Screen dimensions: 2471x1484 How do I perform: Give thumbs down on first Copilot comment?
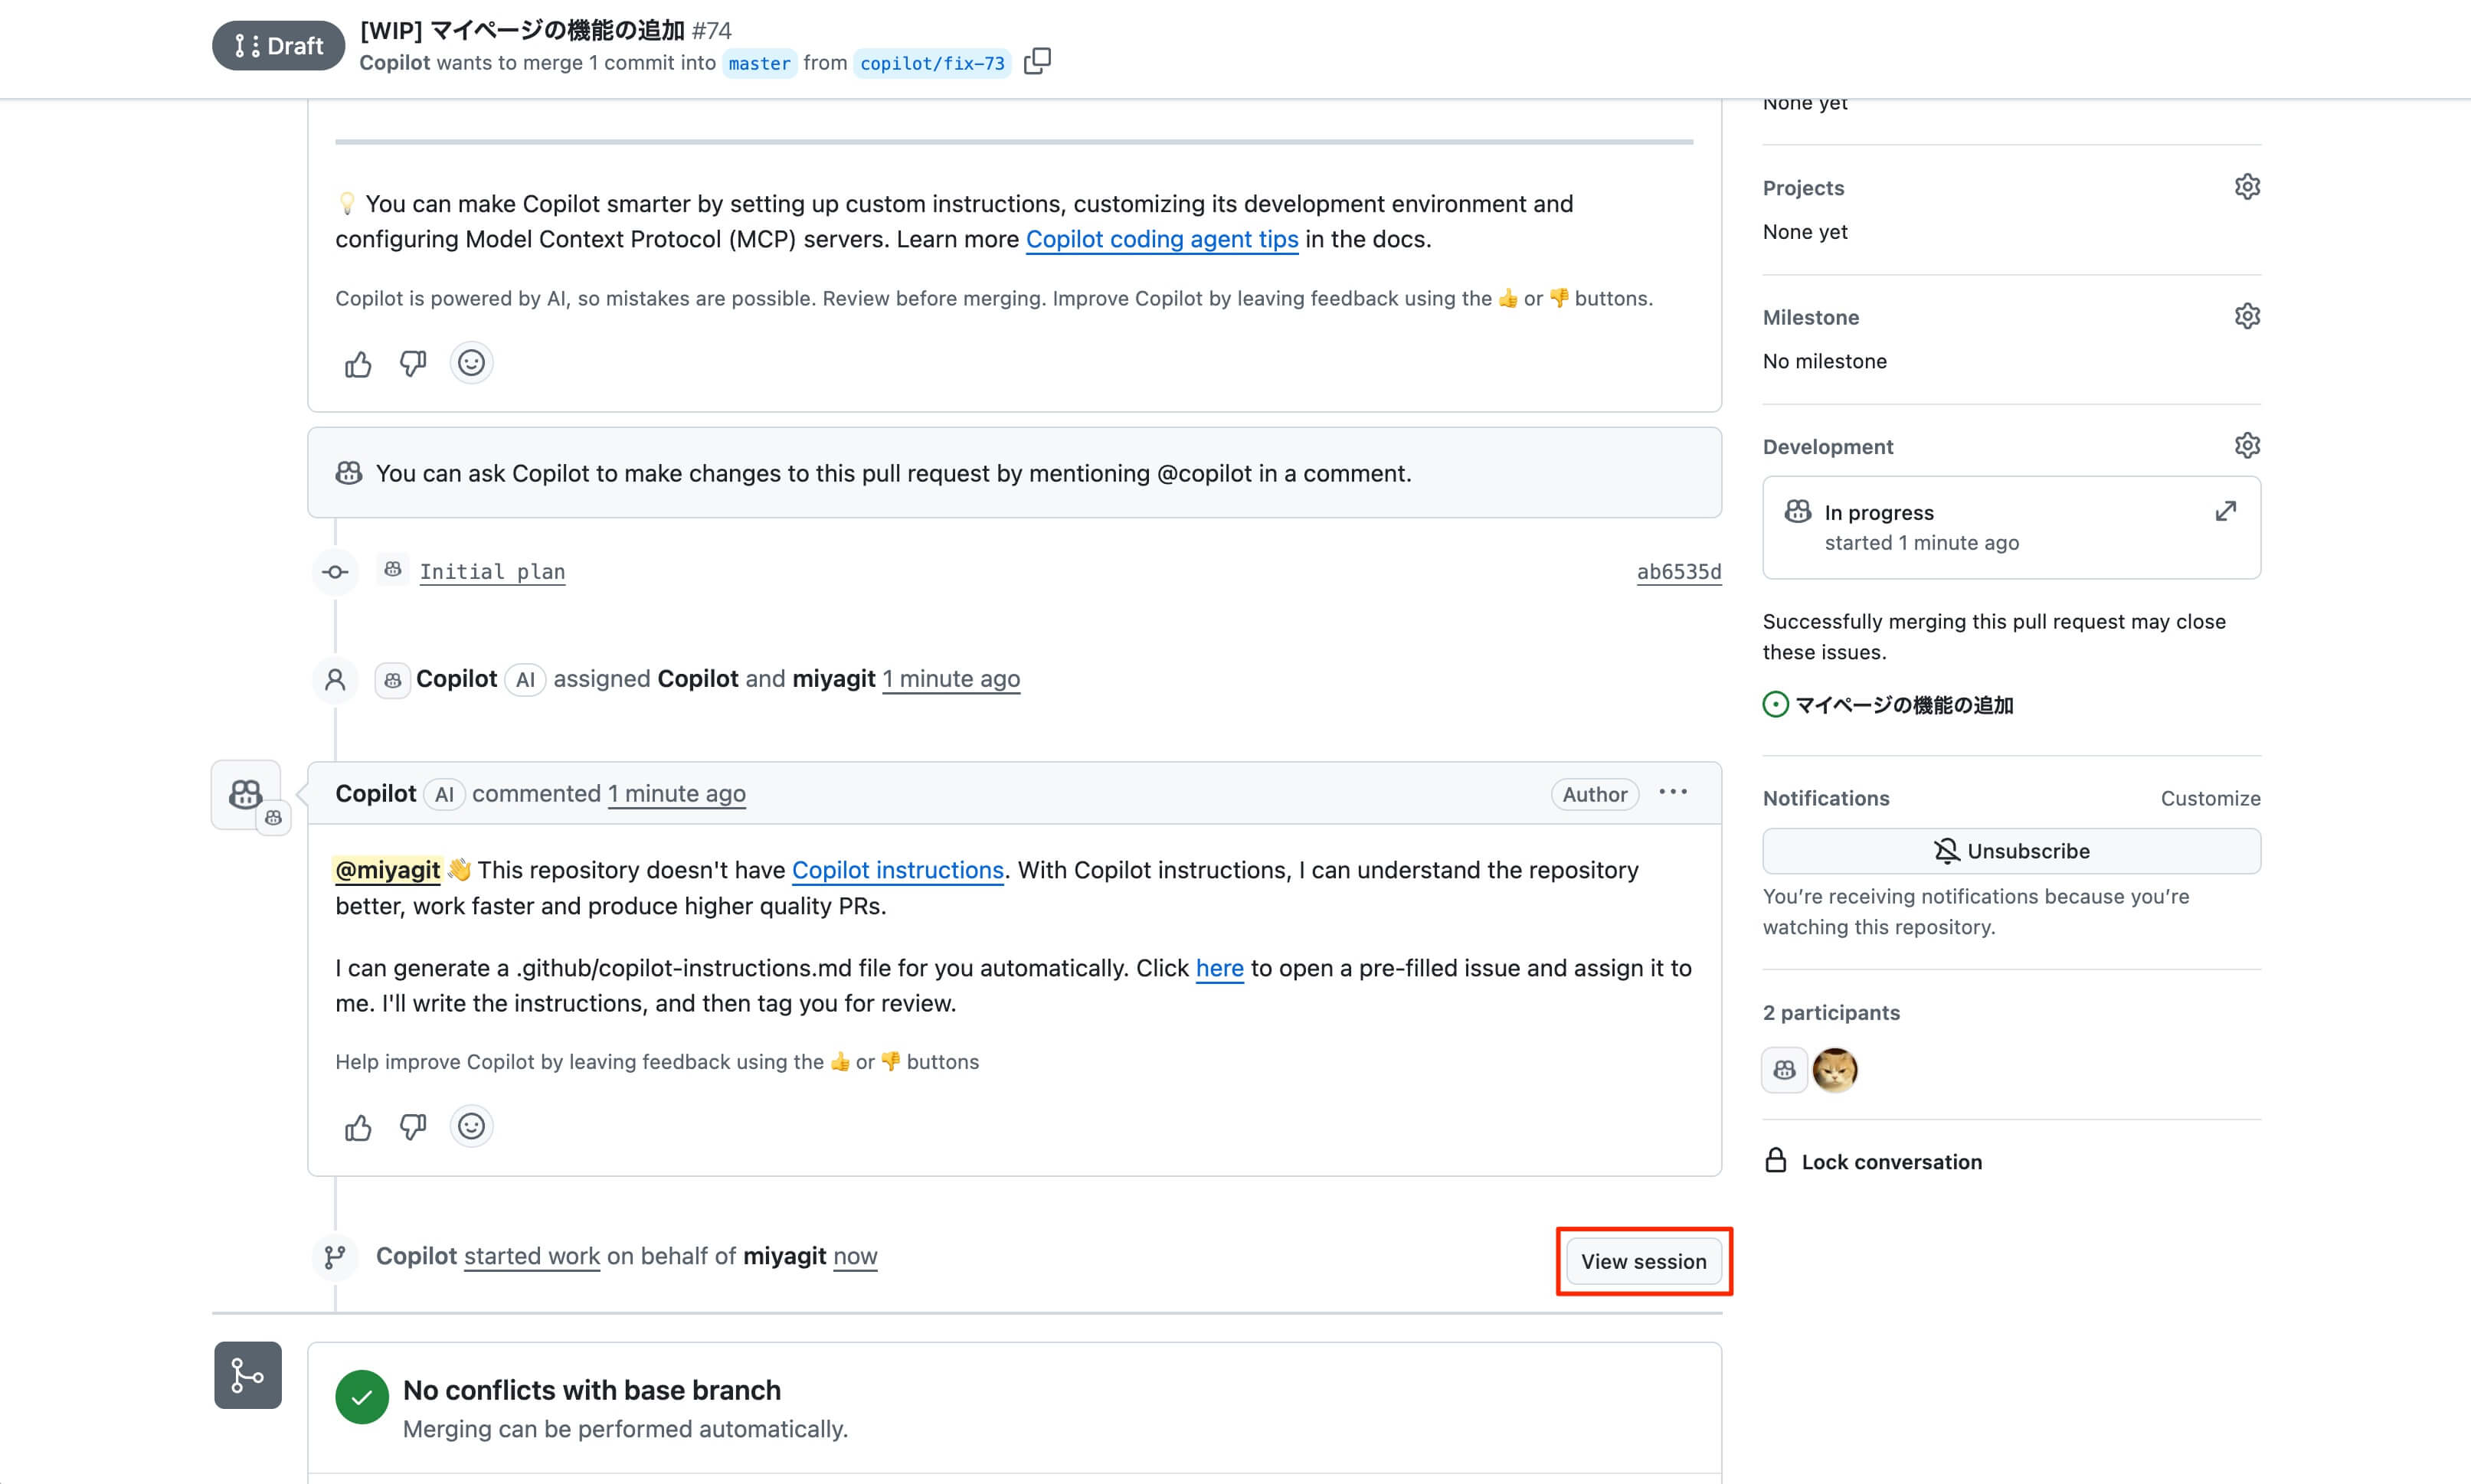[413, 364]
